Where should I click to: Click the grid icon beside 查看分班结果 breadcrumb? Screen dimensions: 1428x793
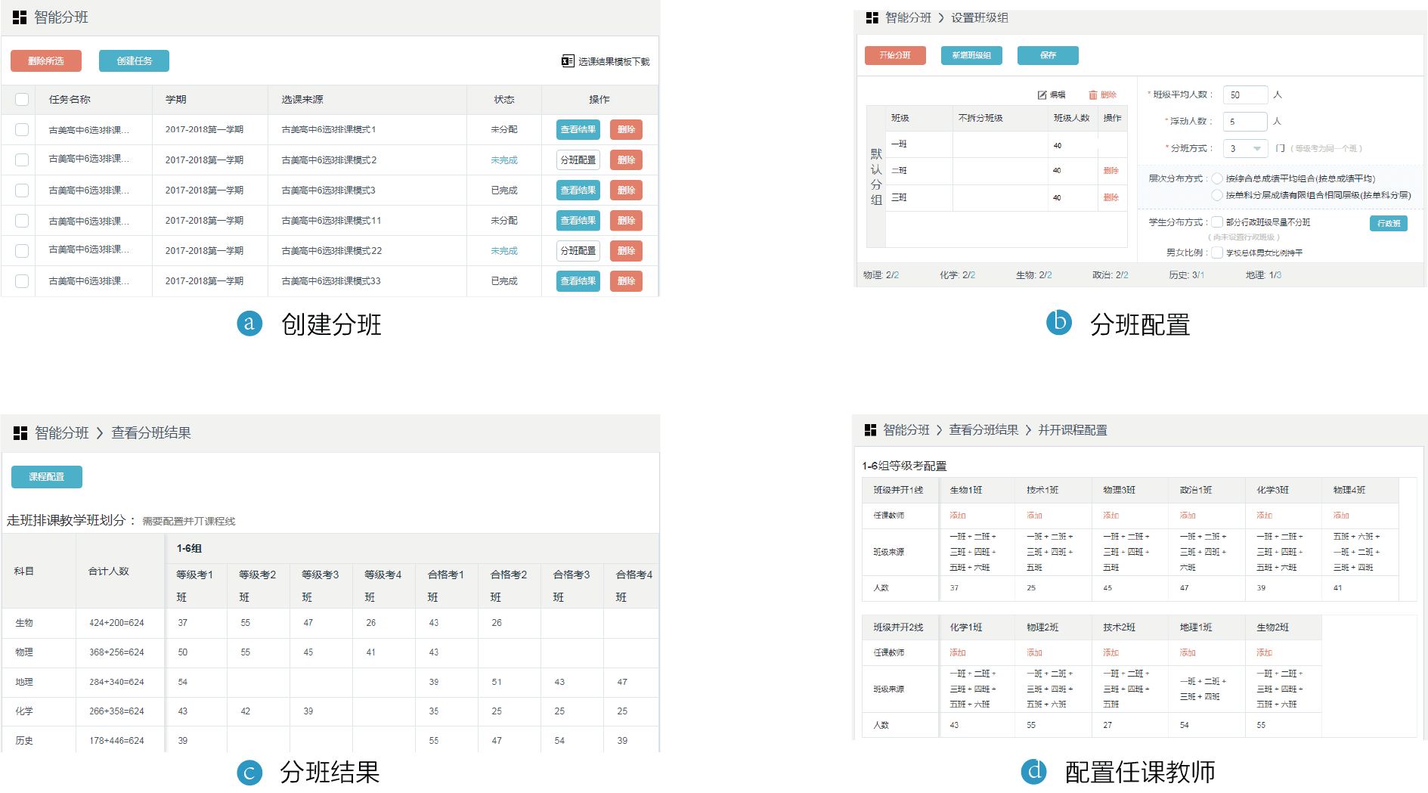20,433
